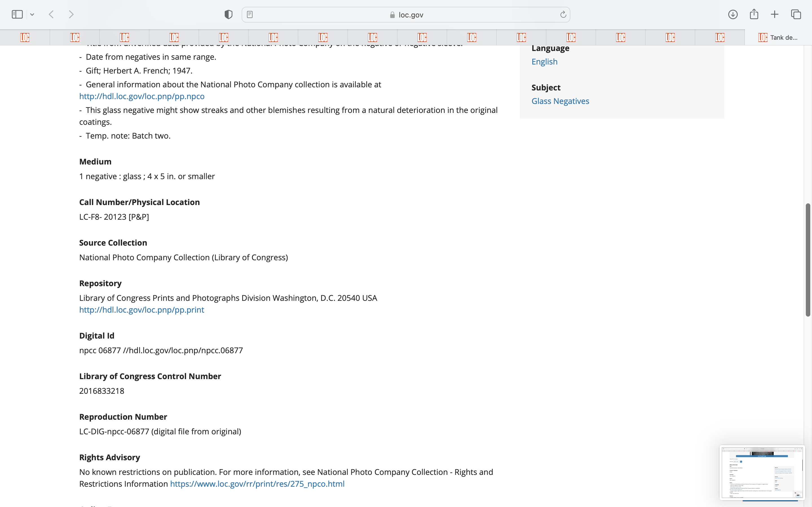Open the sidebar tab group dropdown chevron
The image size is (812, 507).
[32, 14]
